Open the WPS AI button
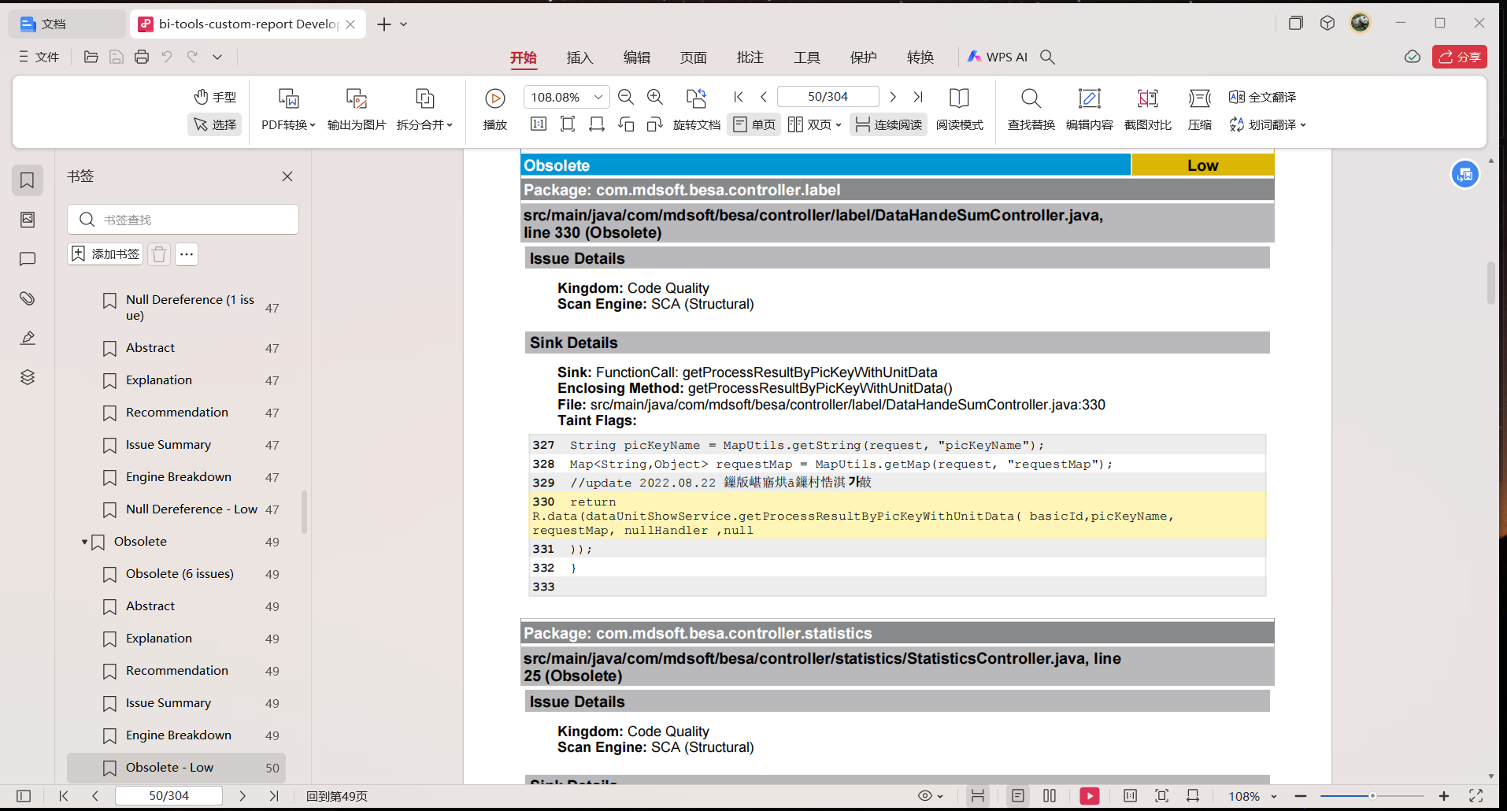Screen dimensions: 1507x811 pyautogui.click(x=998, y=57)
